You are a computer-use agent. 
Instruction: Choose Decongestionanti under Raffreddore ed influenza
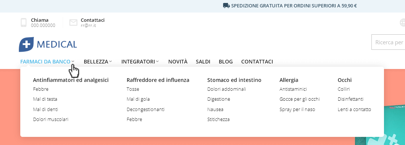pyautogui.click(x=145, y=109)
